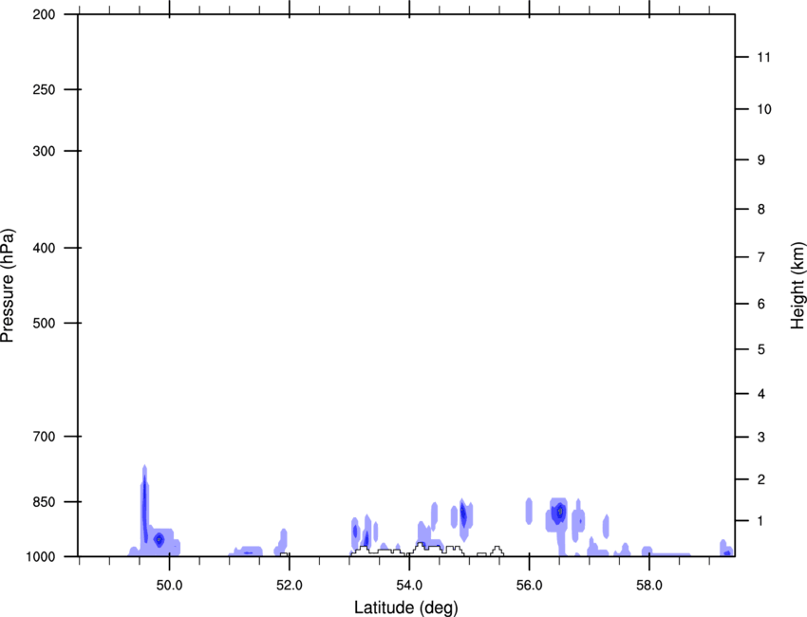Click the 700 pressure tick label
Screen dimensions: 807x617
[44, 437]
